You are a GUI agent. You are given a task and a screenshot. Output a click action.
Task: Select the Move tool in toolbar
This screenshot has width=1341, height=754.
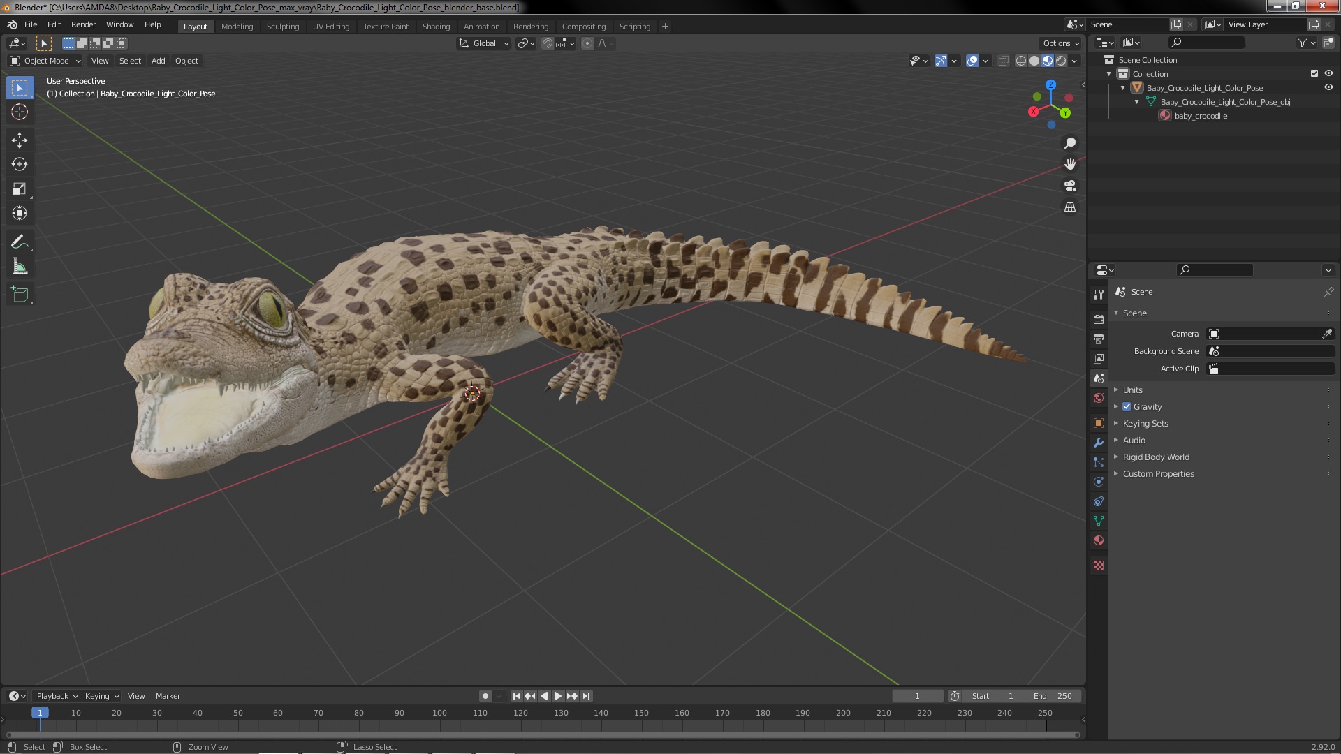pos(20,140)
